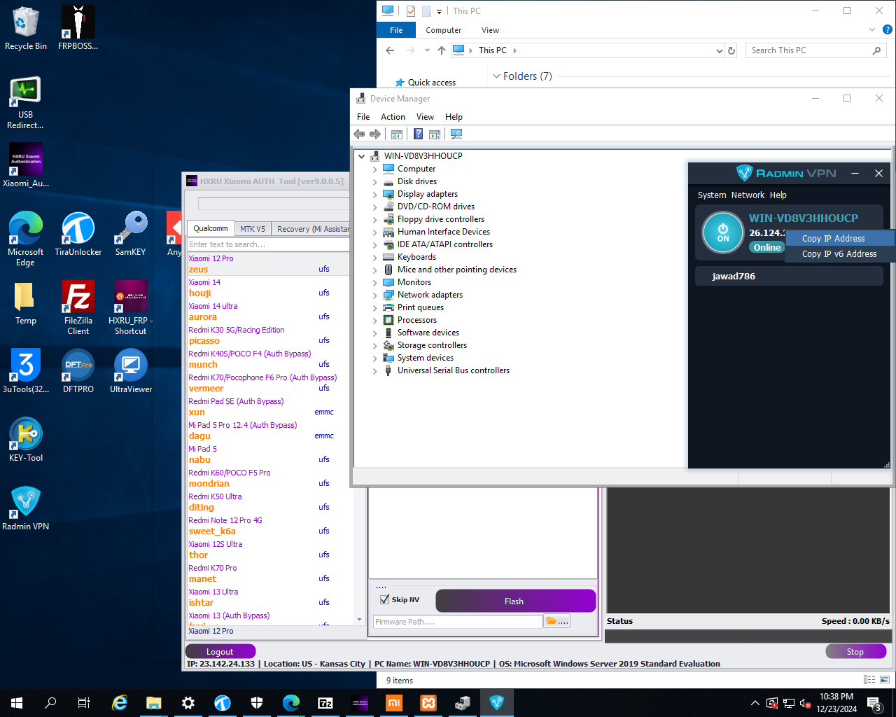Select Quick access in File Explorer
The image size is (896, 717).
tap(431, 83)
